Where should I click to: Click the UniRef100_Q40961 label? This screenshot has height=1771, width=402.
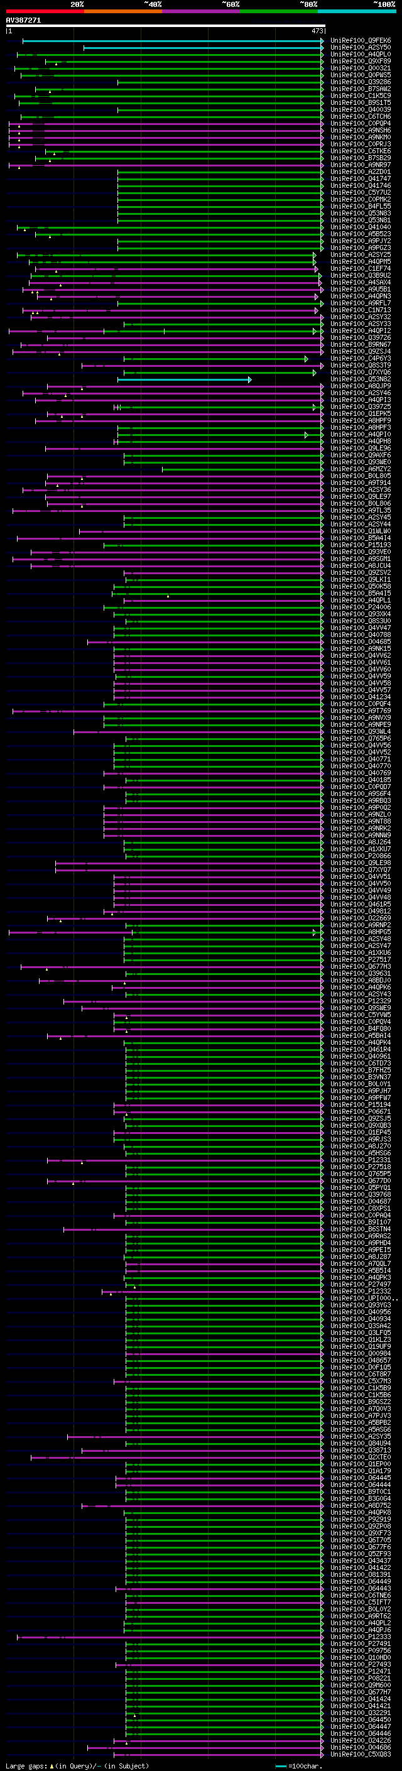[361, 1057]
